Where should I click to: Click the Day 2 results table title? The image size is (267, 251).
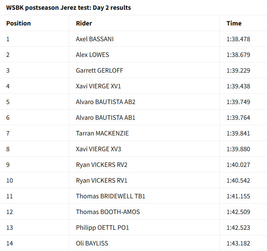point(68,8)
